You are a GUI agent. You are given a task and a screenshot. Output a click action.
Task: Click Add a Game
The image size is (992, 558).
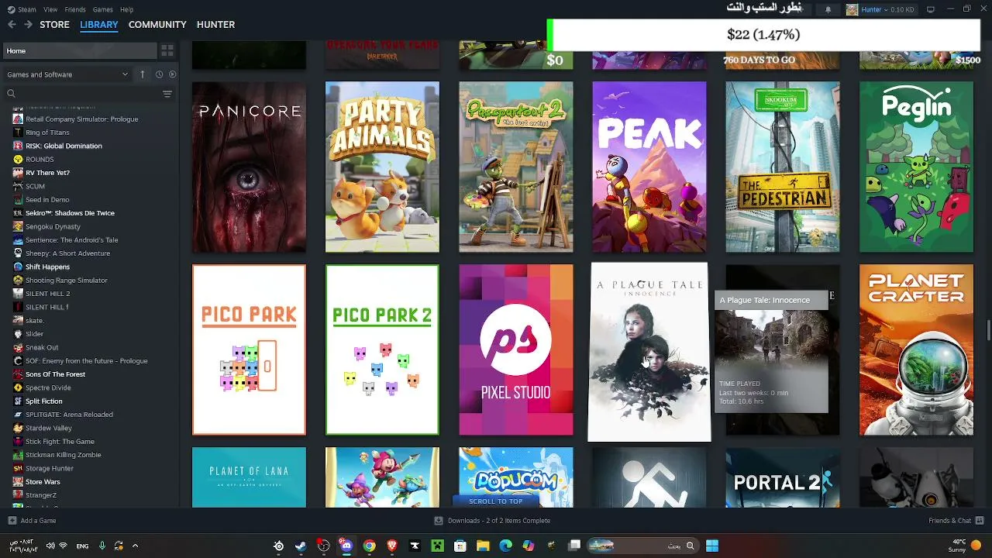[33, 521]
